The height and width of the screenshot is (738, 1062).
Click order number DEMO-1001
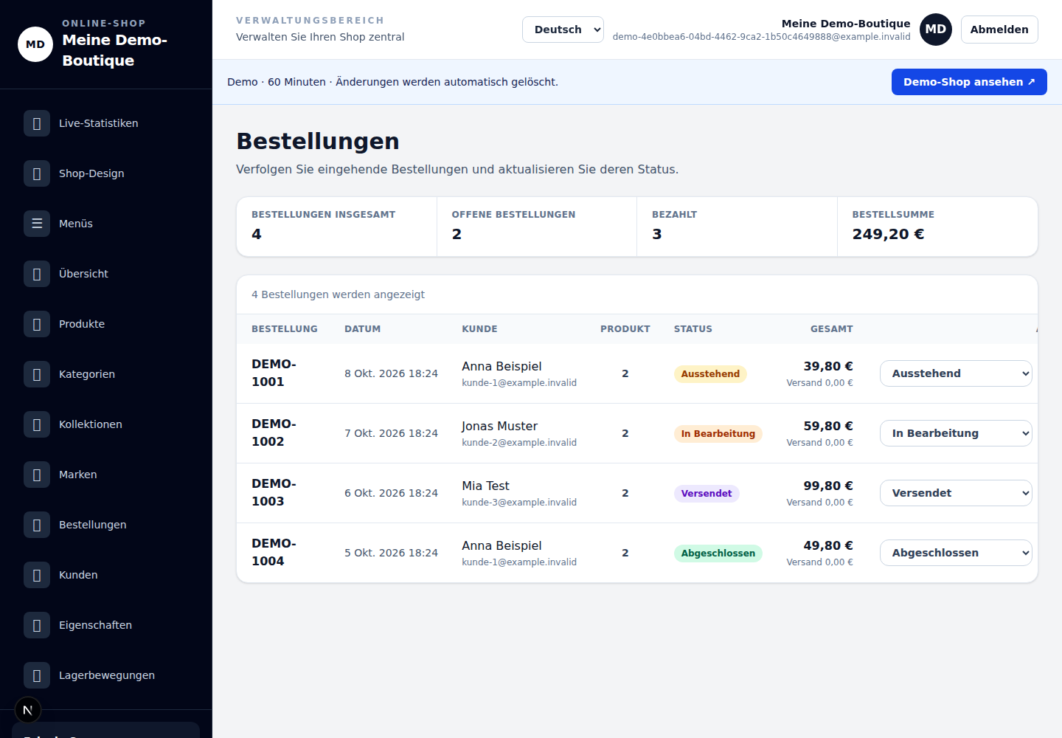pos(274,373)
